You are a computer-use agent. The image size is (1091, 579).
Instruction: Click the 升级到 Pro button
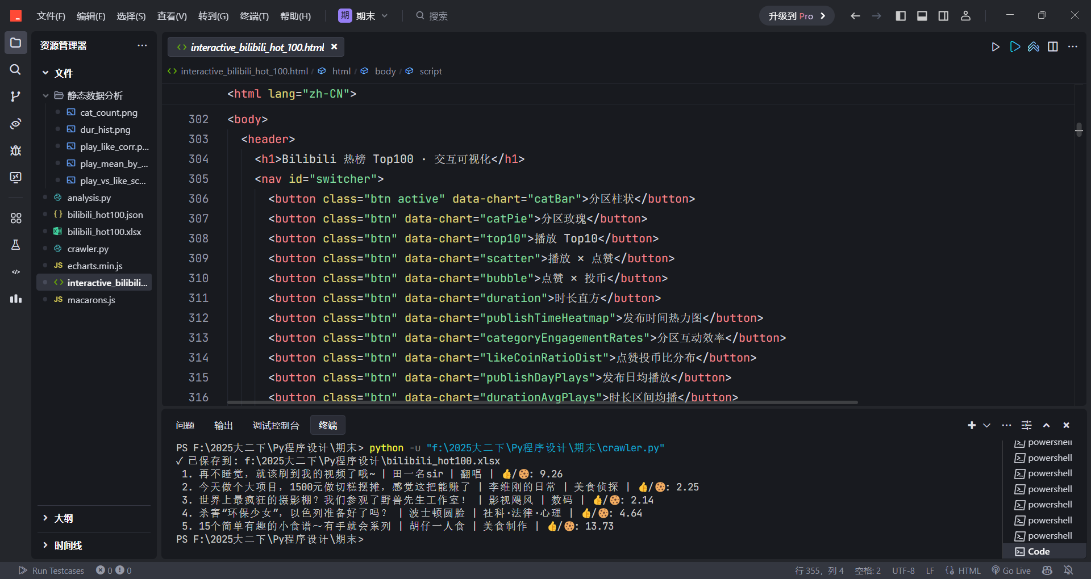pyautogui.click(x=797, y=16)
